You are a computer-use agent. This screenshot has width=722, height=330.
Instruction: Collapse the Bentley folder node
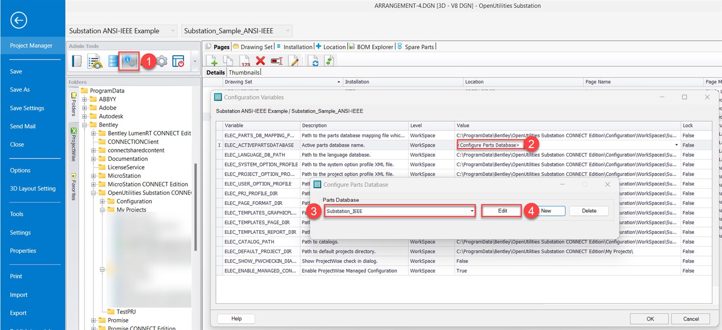pyautogui.click(x=84, y=125)
